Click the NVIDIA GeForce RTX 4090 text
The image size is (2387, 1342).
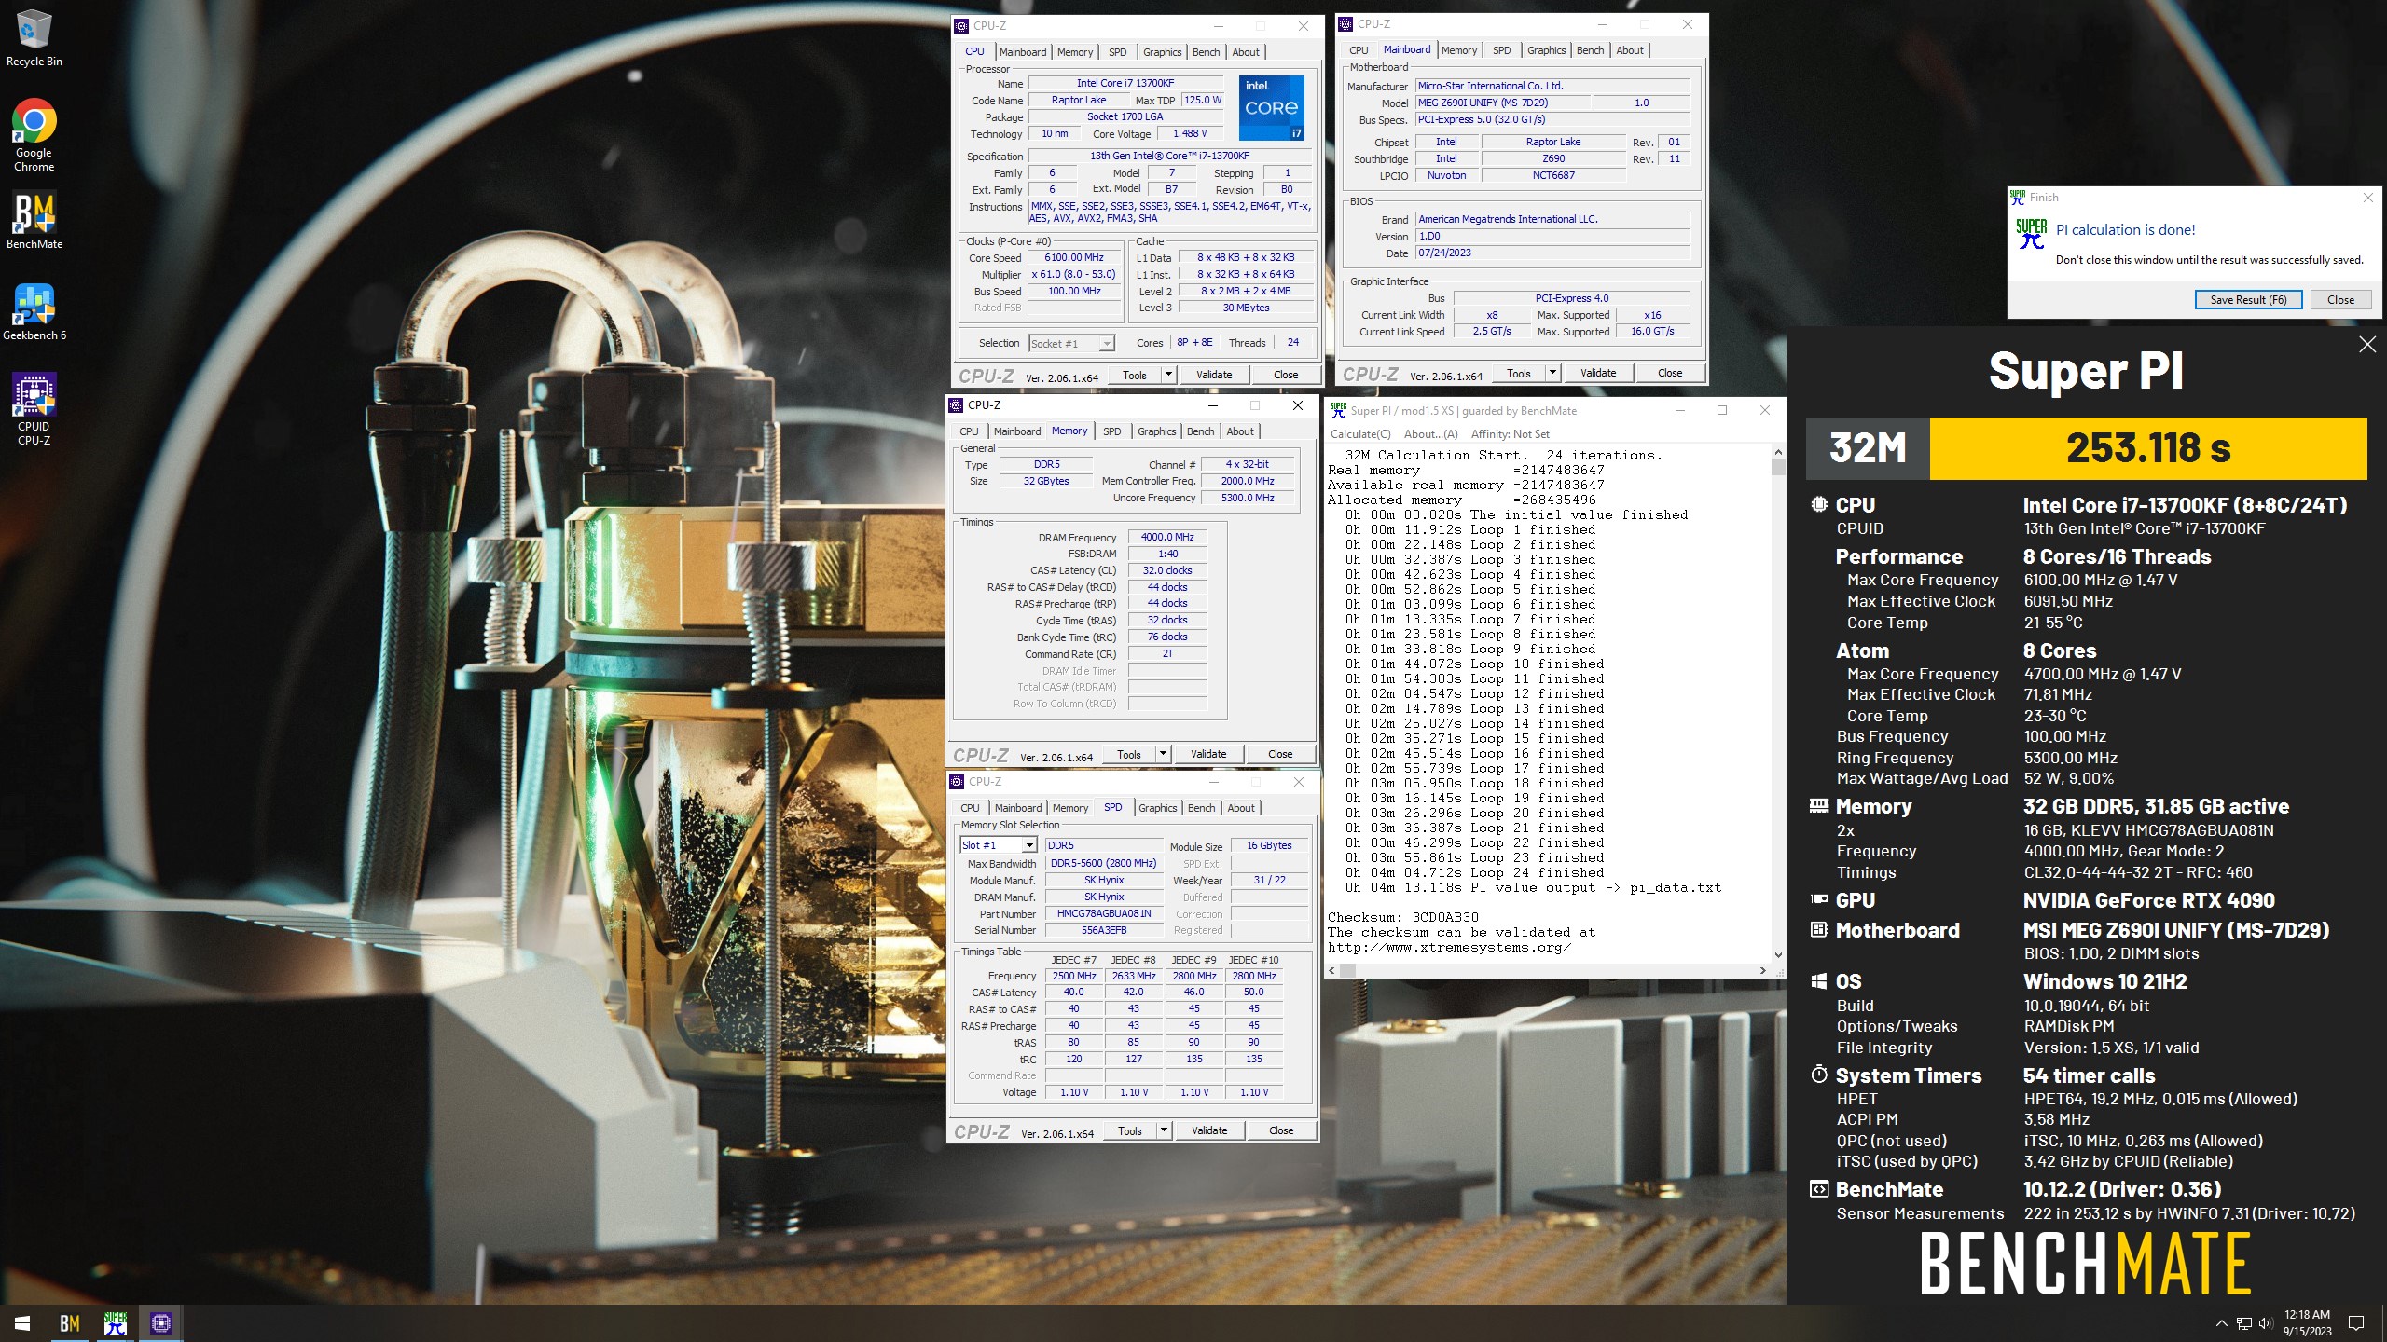pos(2148,901)
